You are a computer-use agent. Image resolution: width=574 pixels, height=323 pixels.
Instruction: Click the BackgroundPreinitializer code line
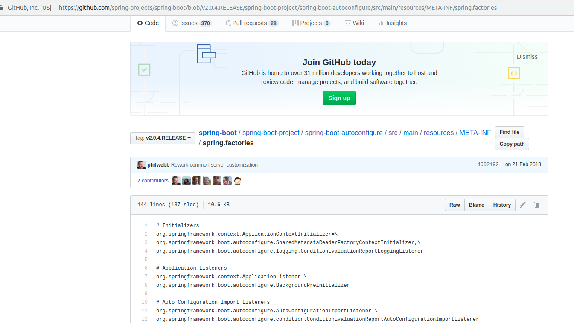(x=253, y=285)
